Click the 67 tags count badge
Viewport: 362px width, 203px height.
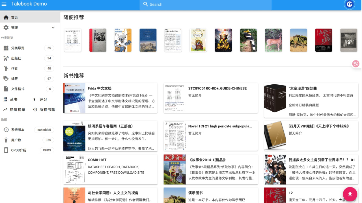49,79
